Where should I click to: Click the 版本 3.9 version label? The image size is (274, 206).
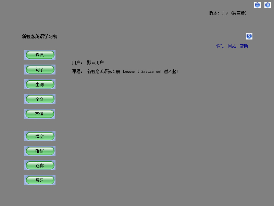pos(218,13)
